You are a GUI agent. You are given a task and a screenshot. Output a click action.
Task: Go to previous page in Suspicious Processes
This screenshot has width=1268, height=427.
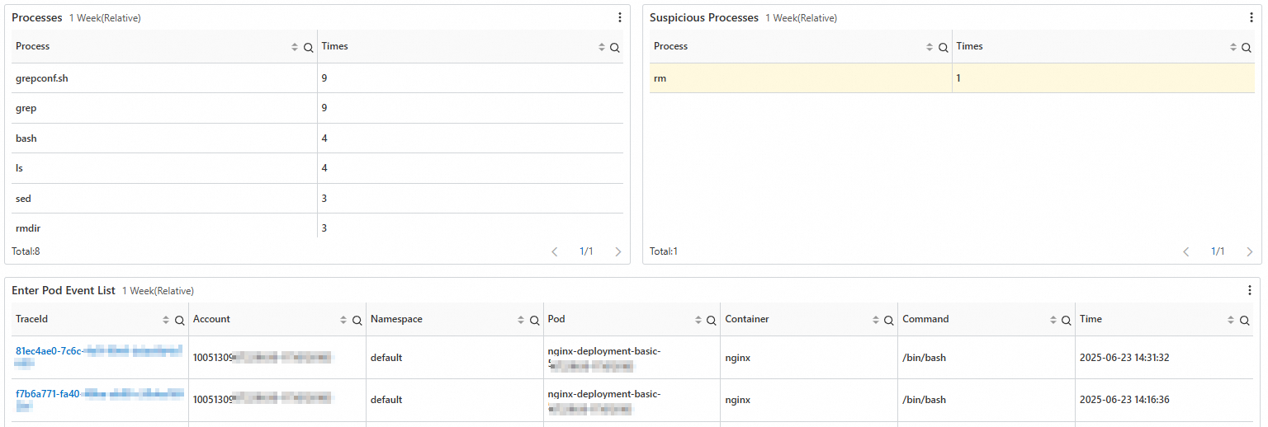[x=1186, y=251]
